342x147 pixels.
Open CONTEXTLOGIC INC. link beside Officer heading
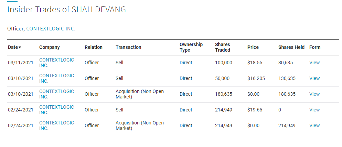[51, 29]
